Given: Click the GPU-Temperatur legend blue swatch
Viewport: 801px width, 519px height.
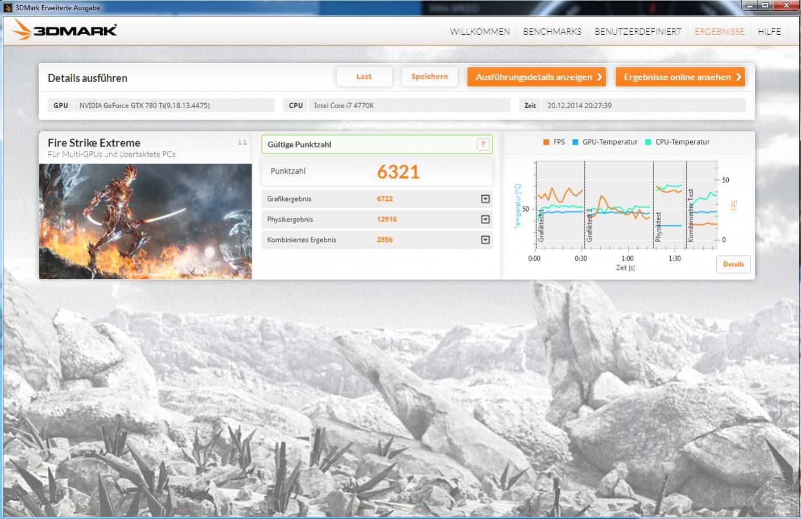Looking at the screenshot, I should [x=575, y=142].
